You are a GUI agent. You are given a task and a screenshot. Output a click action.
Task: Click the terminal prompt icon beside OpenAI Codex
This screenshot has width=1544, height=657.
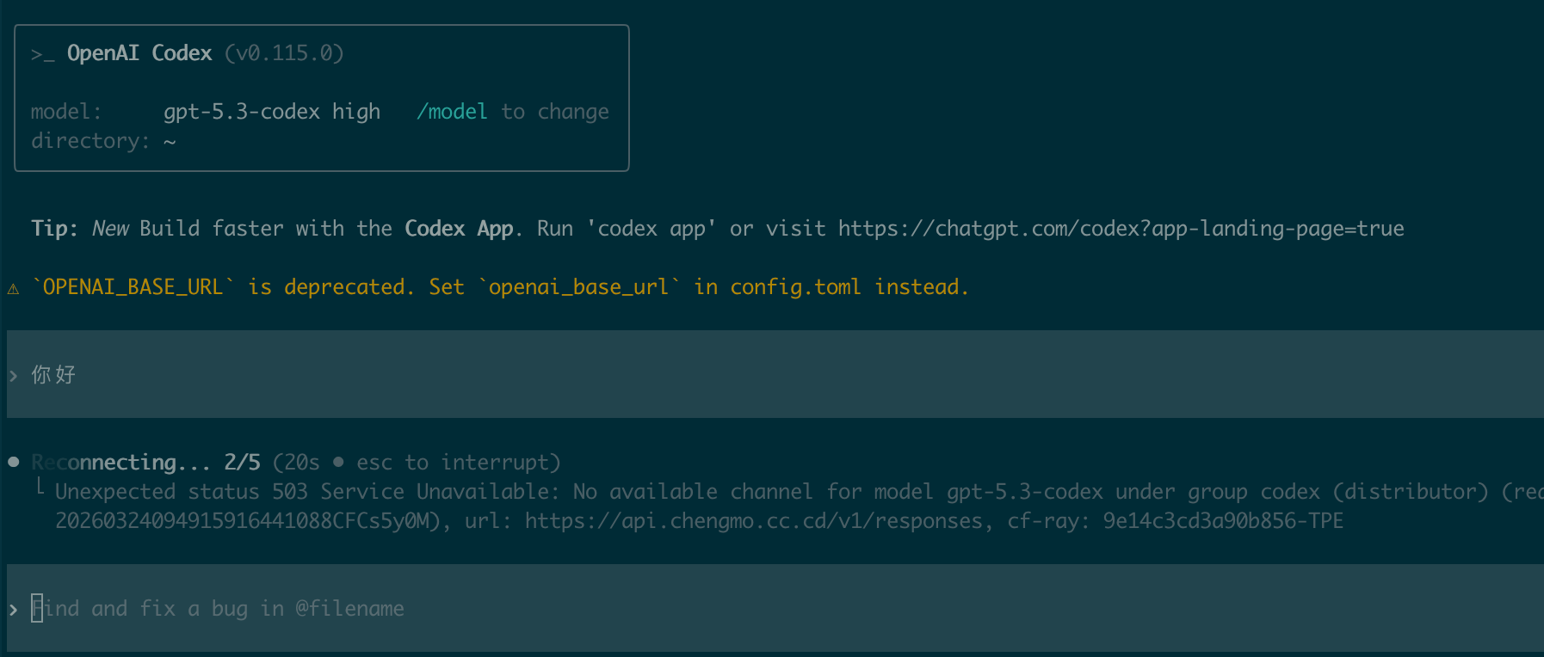click(x=43, y=54)
